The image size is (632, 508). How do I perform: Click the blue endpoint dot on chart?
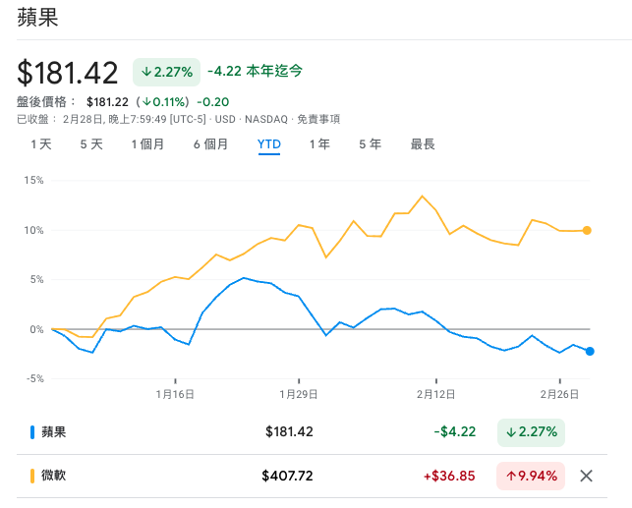(x=590, y=352)
